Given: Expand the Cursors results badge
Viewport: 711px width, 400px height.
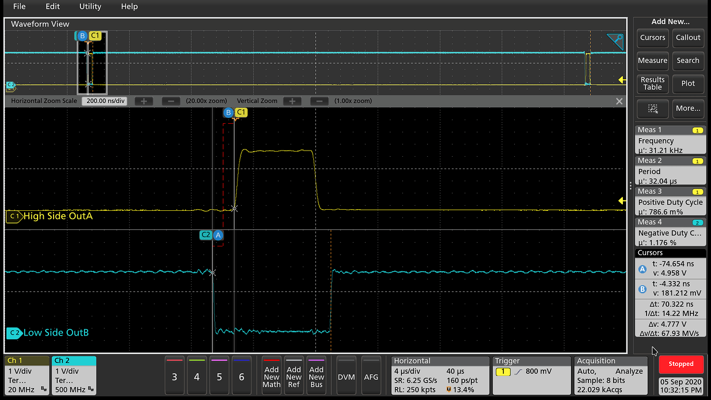Looking at the screenshot, I should point(670,253).
